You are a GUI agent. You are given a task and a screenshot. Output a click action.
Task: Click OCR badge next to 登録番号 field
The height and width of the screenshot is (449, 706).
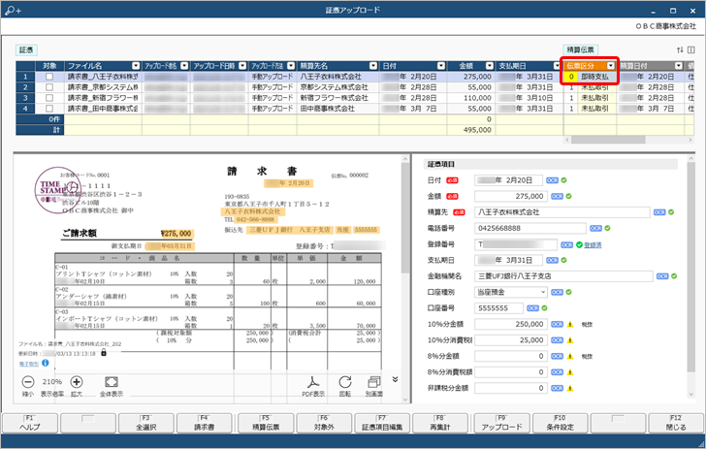567,244
